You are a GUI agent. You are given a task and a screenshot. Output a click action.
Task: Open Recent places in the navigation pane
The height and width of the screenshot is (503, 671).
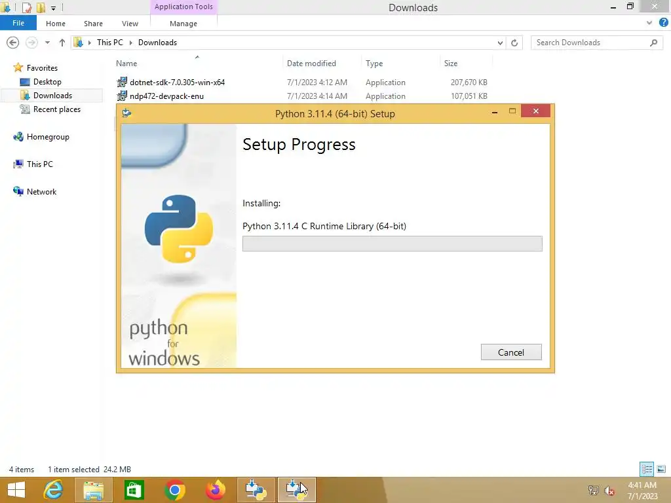tap(56, 109)
